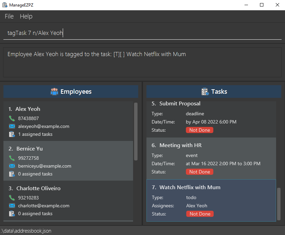
Task: Click the alexyeoh@example.com email text
Action: 44,126
